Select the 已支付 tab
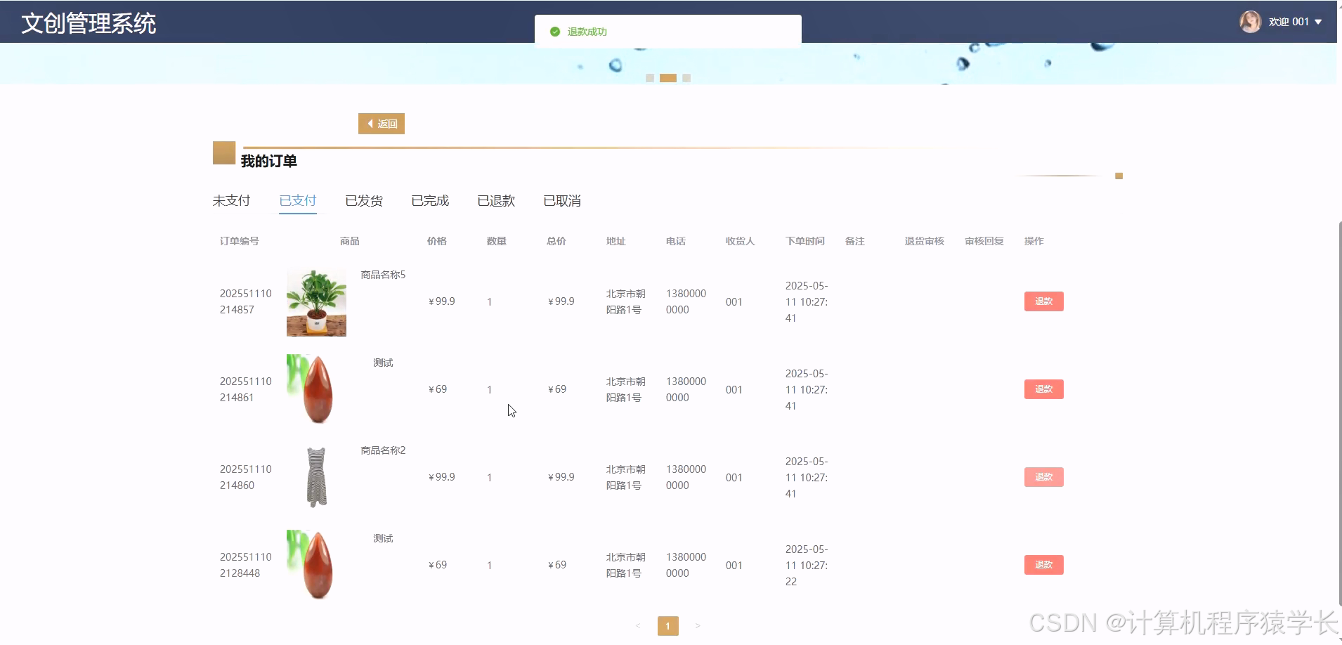The width and height of the screenshot is (1342, 645). 298,201
